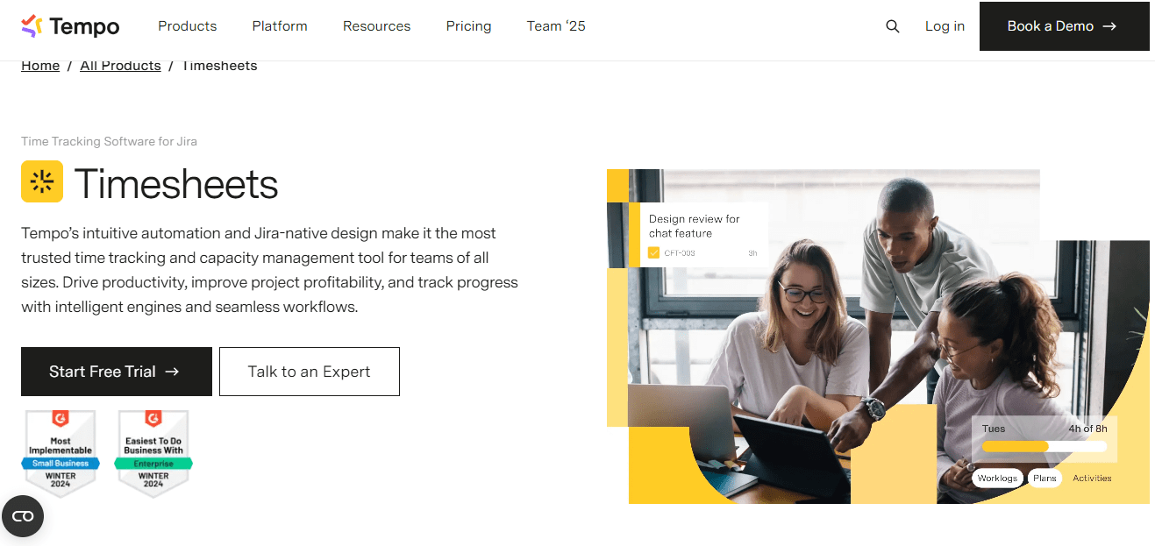Expand the Products menu

[187, 26]
